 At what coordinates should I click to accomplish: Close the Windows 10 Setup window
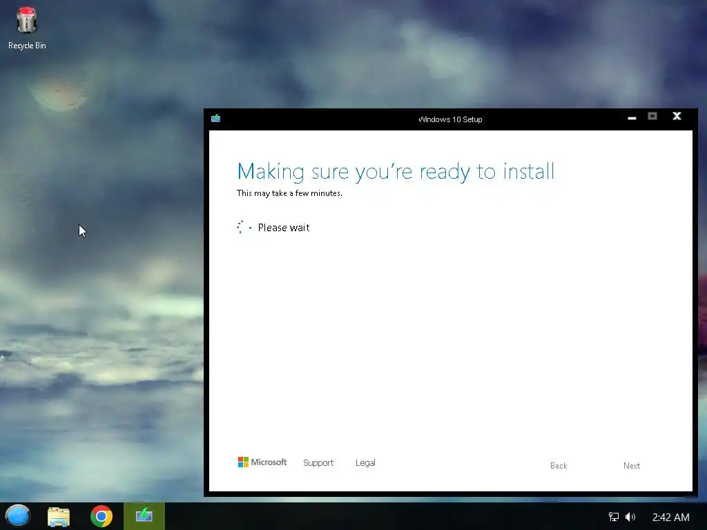pyautogui.click(x=677, y=116)
